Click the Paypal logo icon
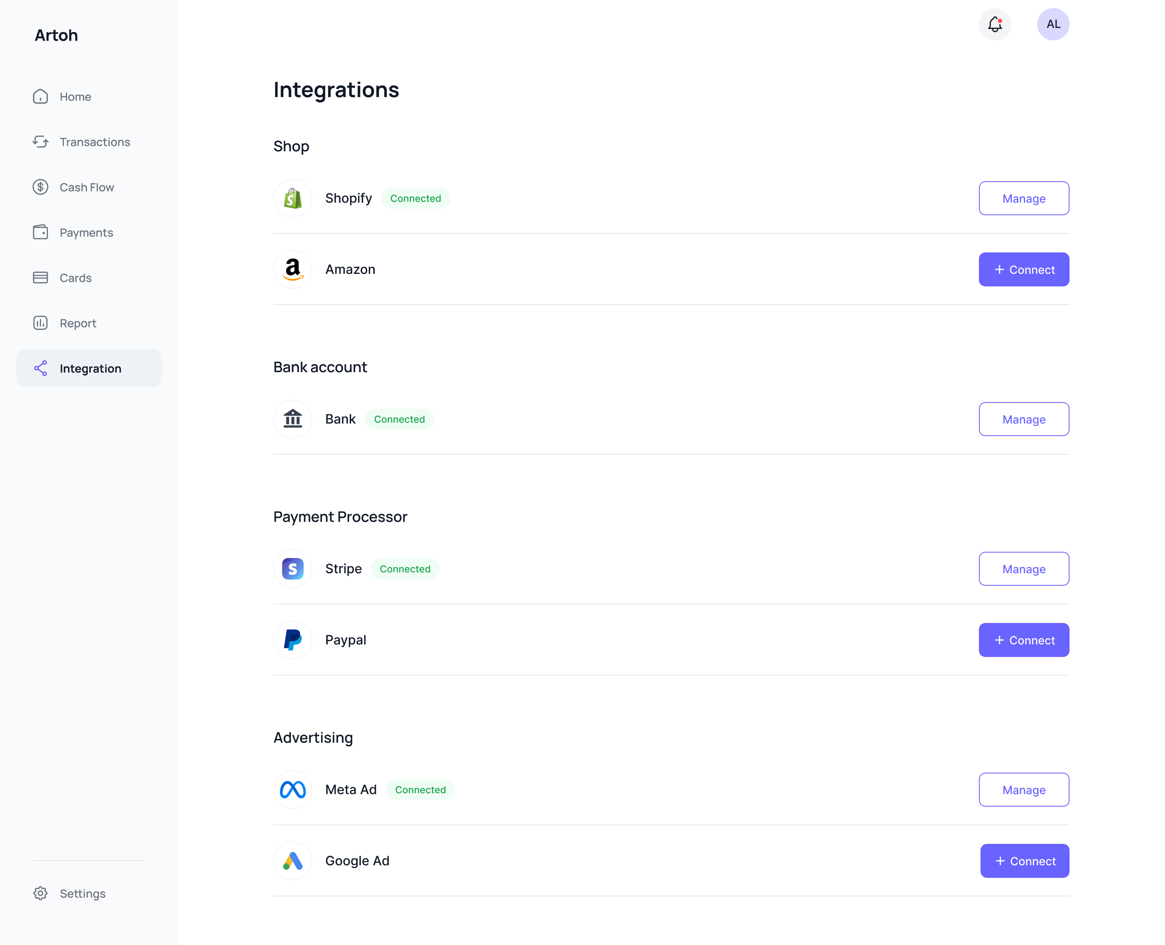The height and width of the screenshot is (945, 1165). coord(293,640)
